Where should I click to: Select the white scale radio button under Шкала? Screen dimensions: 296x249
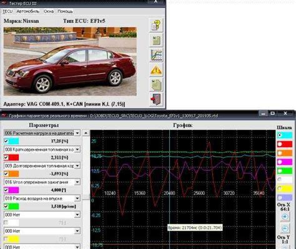pyautogui.click(x=280, y=180)
